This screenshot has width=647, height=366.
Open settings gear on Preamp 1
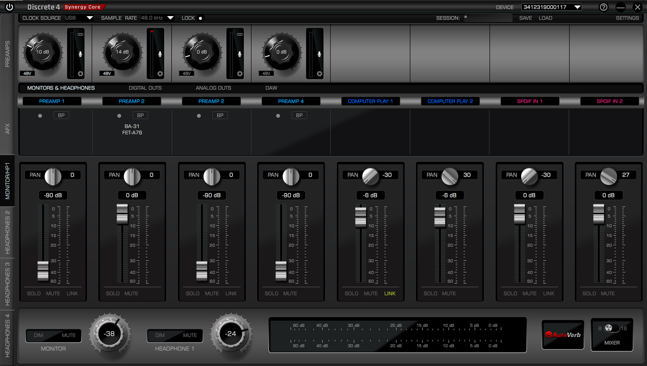[80, 73]
